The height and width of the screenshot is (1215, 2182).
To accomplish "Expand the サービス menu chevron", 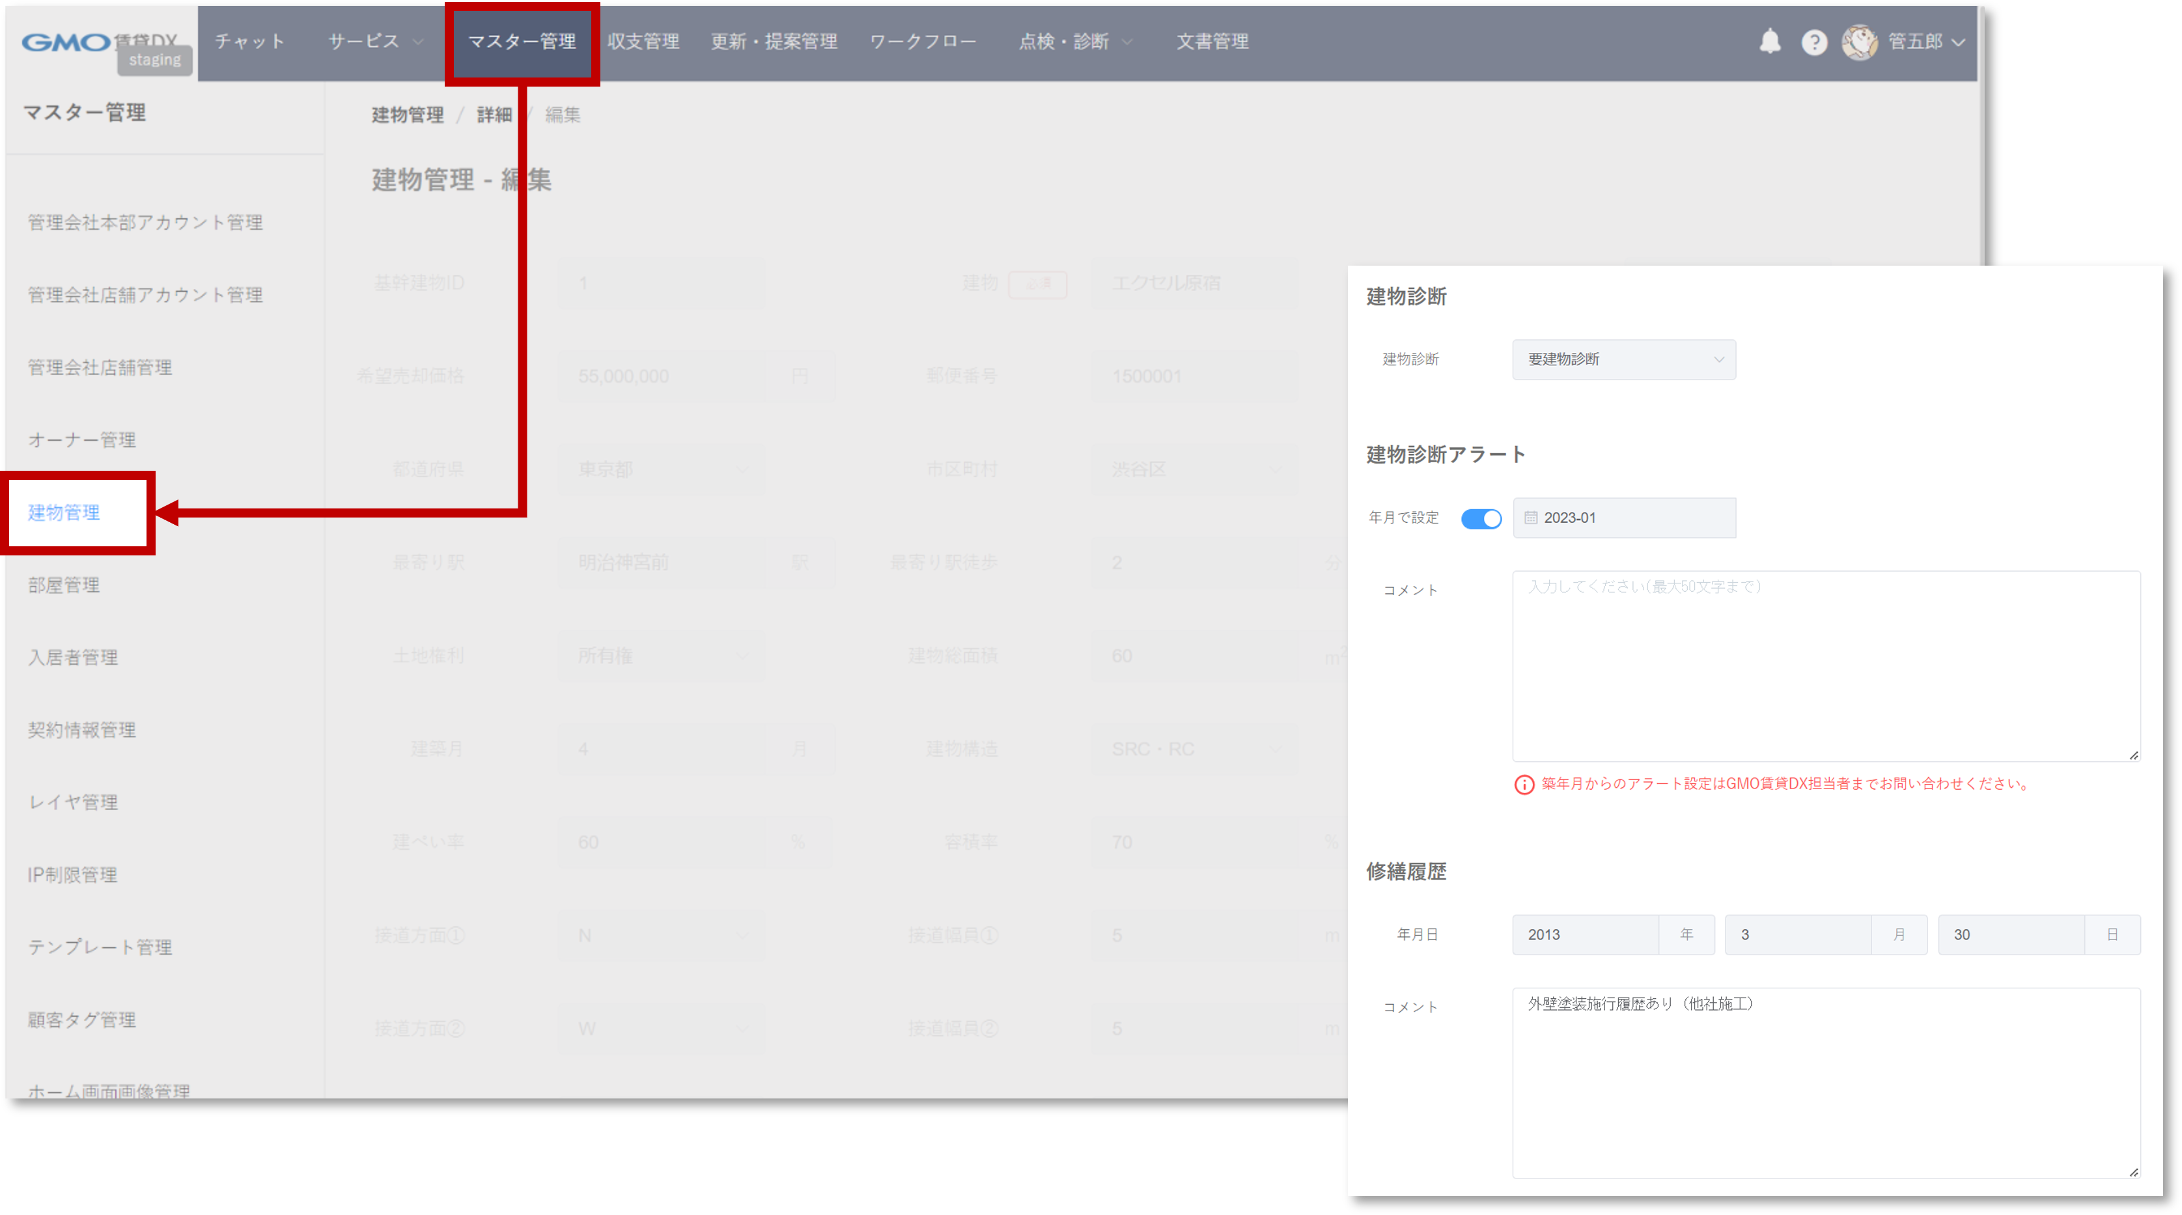I will pos(417,42).
